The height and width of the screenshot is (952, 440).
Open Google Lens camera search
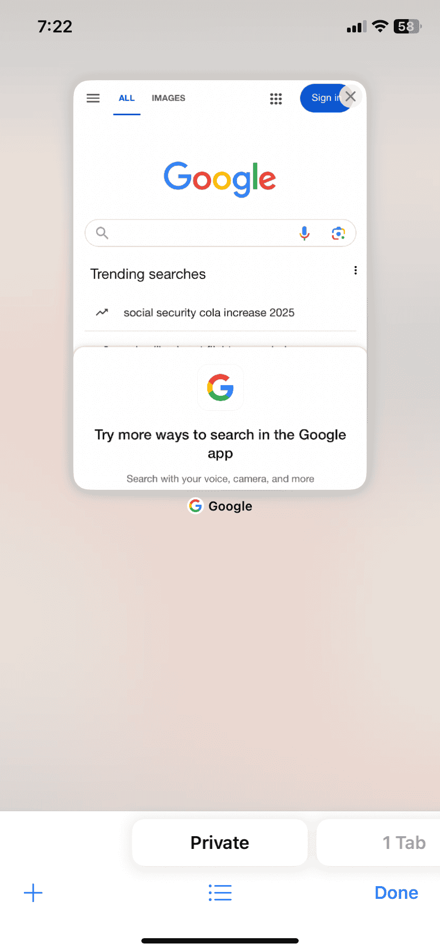338,233
